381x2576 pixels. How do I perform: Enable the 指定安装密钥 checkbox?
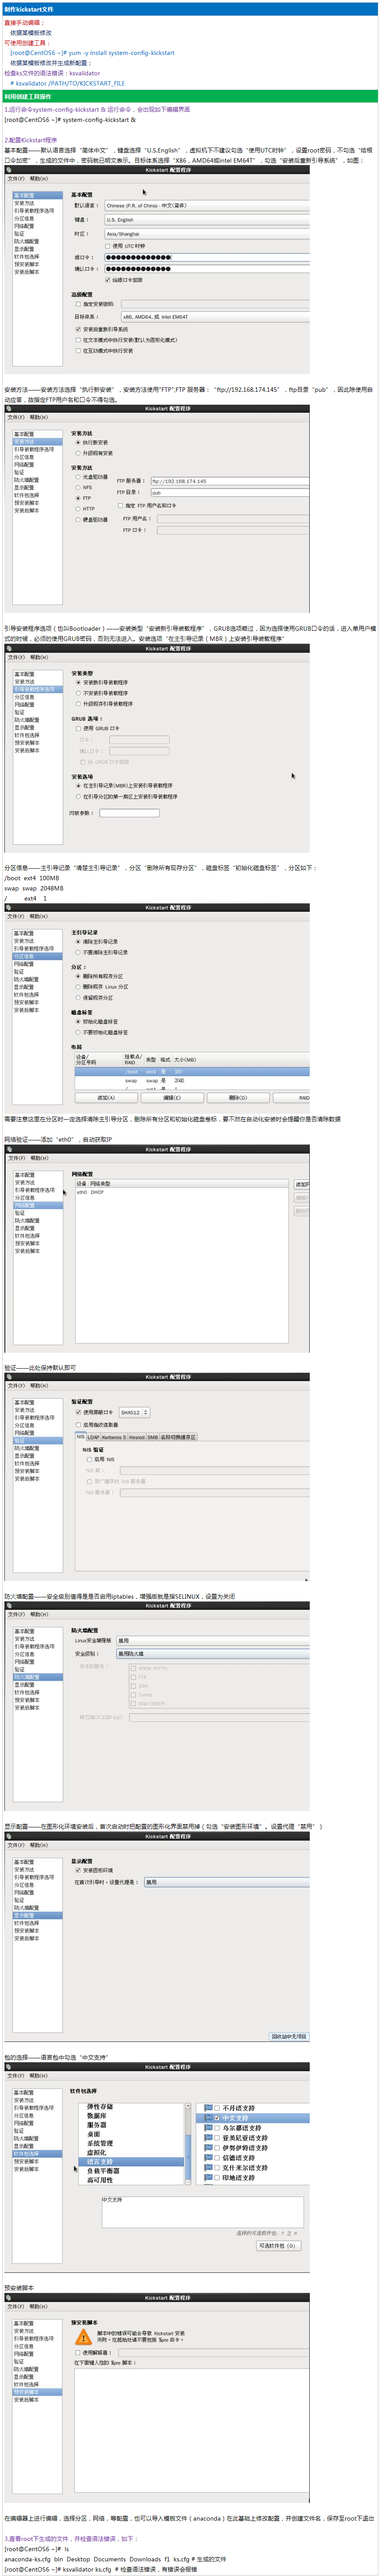coord(78,304)
